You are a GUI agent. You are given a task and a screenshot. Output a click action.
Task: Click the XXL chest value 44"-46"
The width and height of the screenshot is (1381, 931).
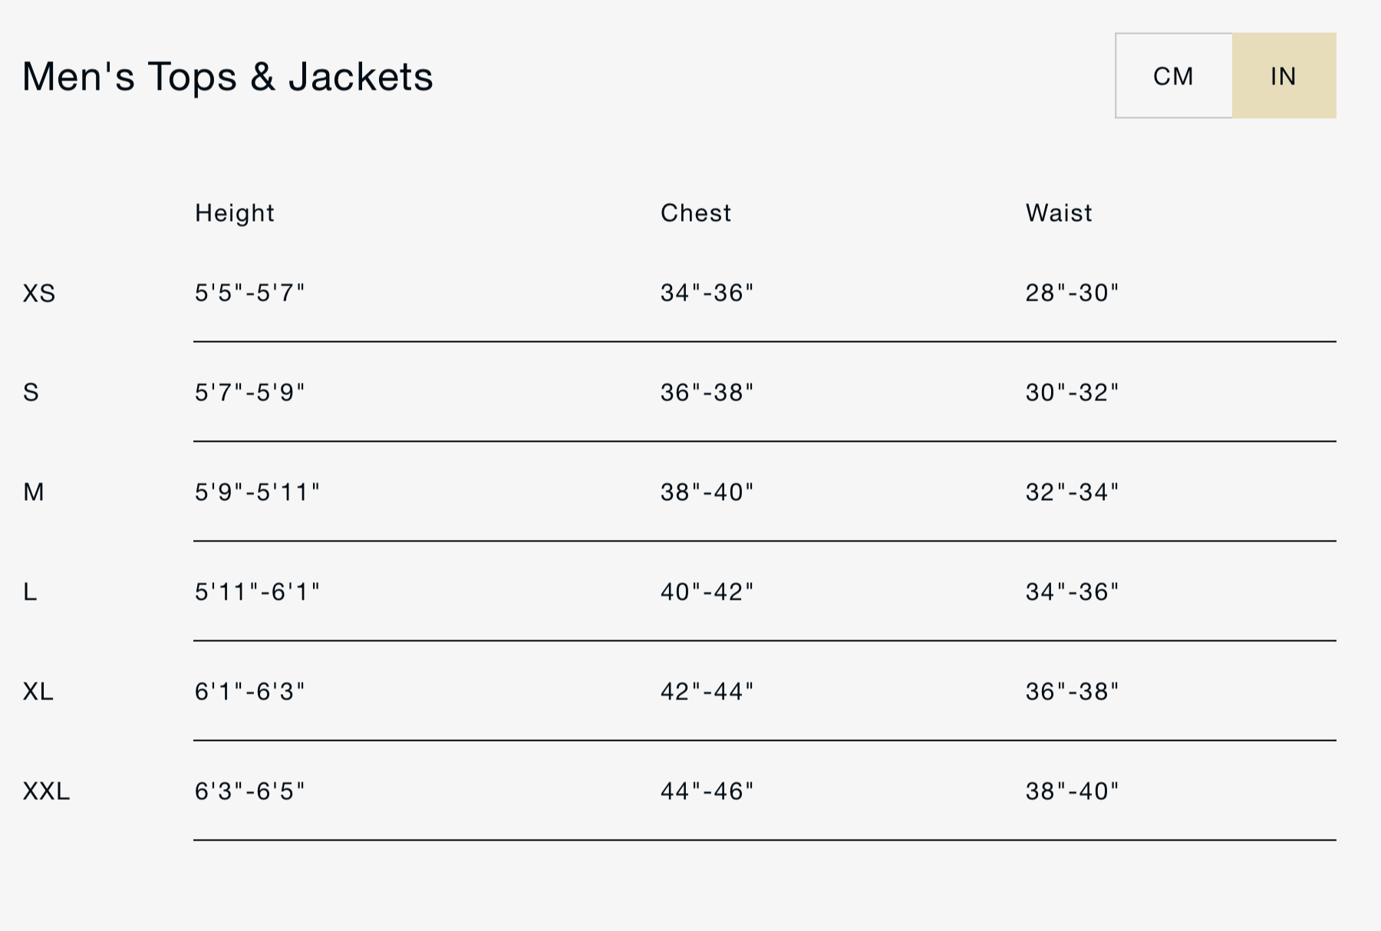coord(707,791)
